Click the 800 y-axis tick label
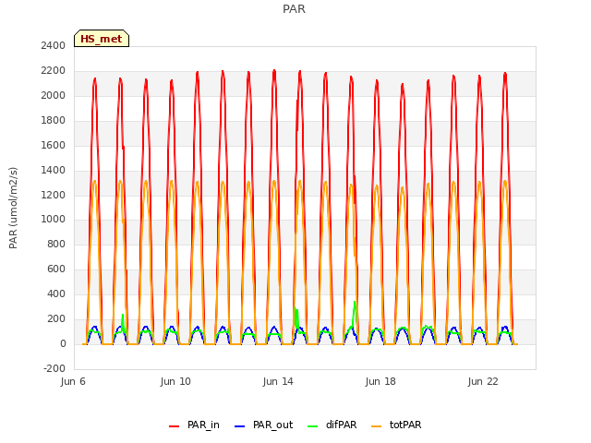Image resolution: width=591 pixels, height=443 pixels. [x=56, y=245]
